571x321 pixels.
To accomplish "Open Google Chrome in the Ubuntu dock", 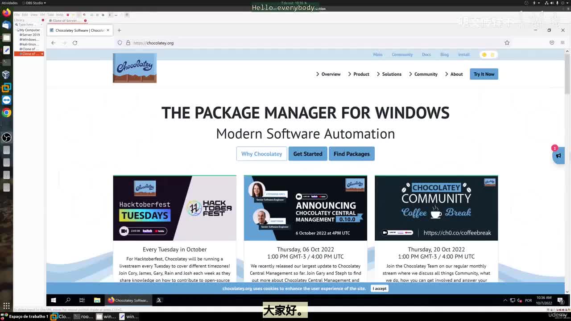I will pos(6,112).
